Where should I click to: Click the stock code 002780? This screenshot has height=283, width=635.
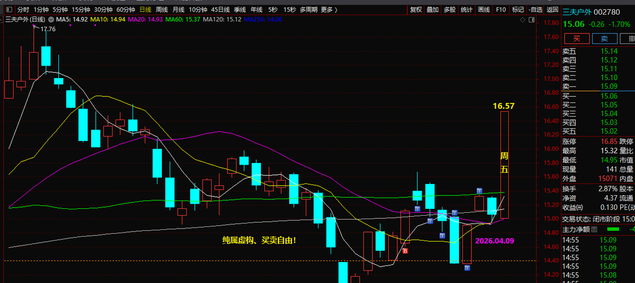coord(606,12)
